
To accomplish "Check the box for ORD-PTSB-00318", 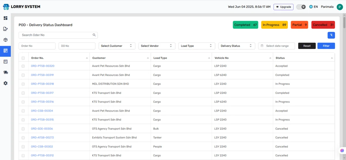I will (x=23, y=84).
